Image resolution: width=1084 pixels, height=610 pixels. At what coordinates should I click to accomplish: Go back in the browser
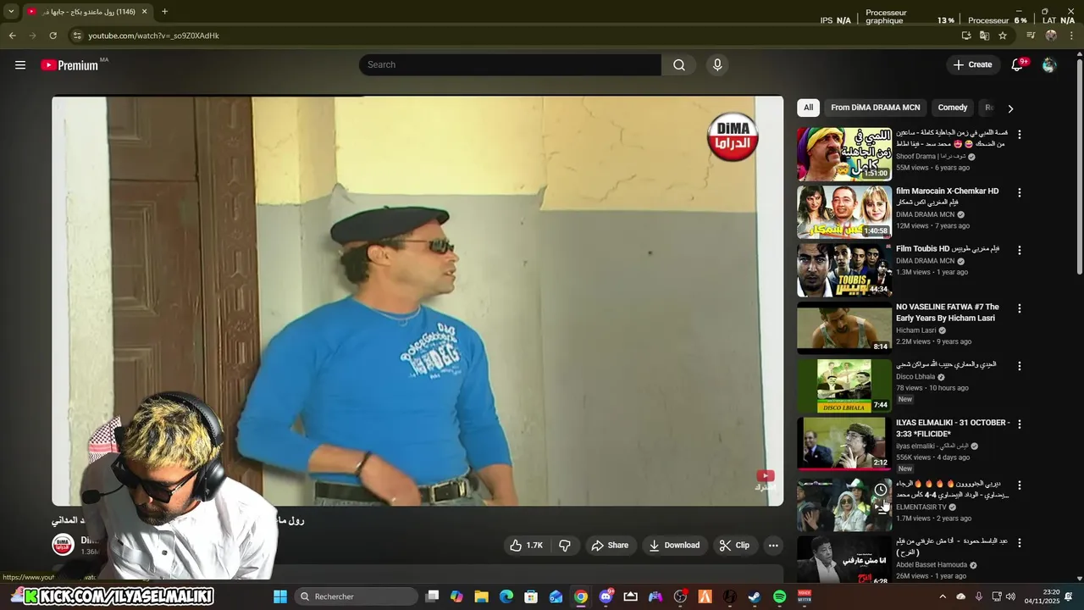[x=12, y=36]
